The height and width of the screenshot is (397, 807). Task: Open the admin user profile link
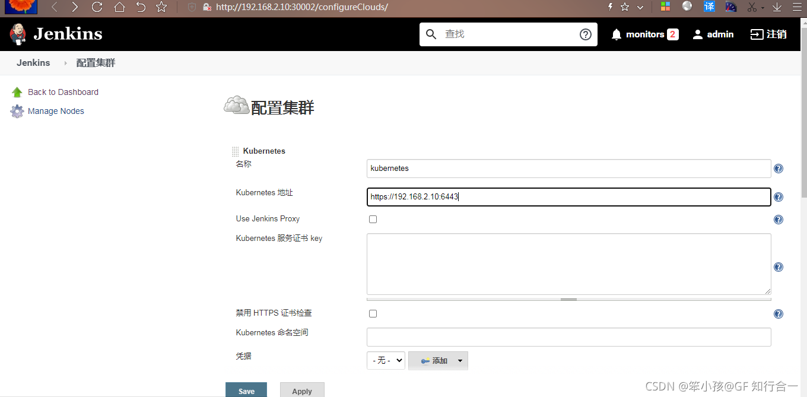point(713,34)
